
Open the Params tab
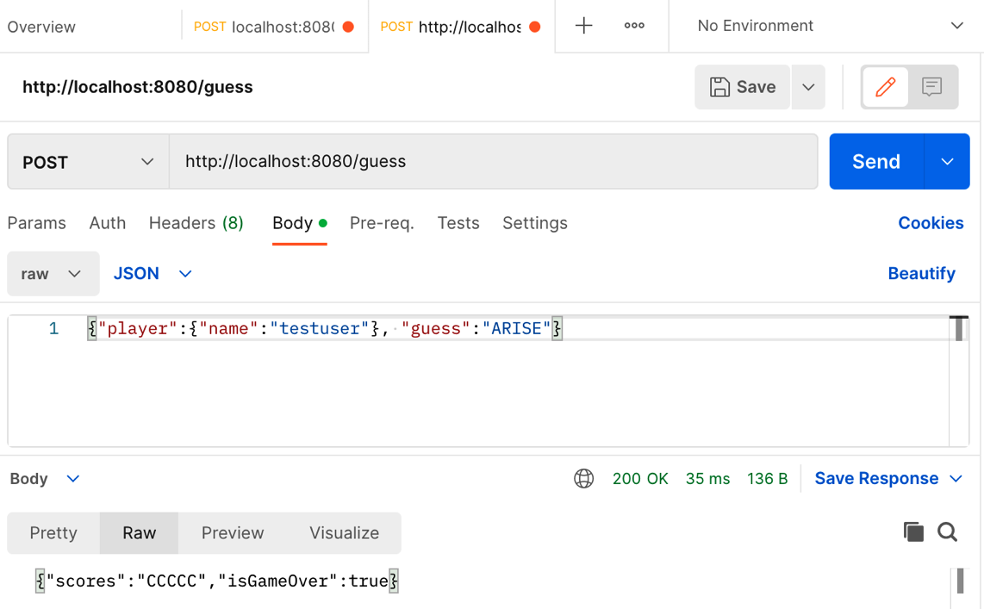(36, 222)
